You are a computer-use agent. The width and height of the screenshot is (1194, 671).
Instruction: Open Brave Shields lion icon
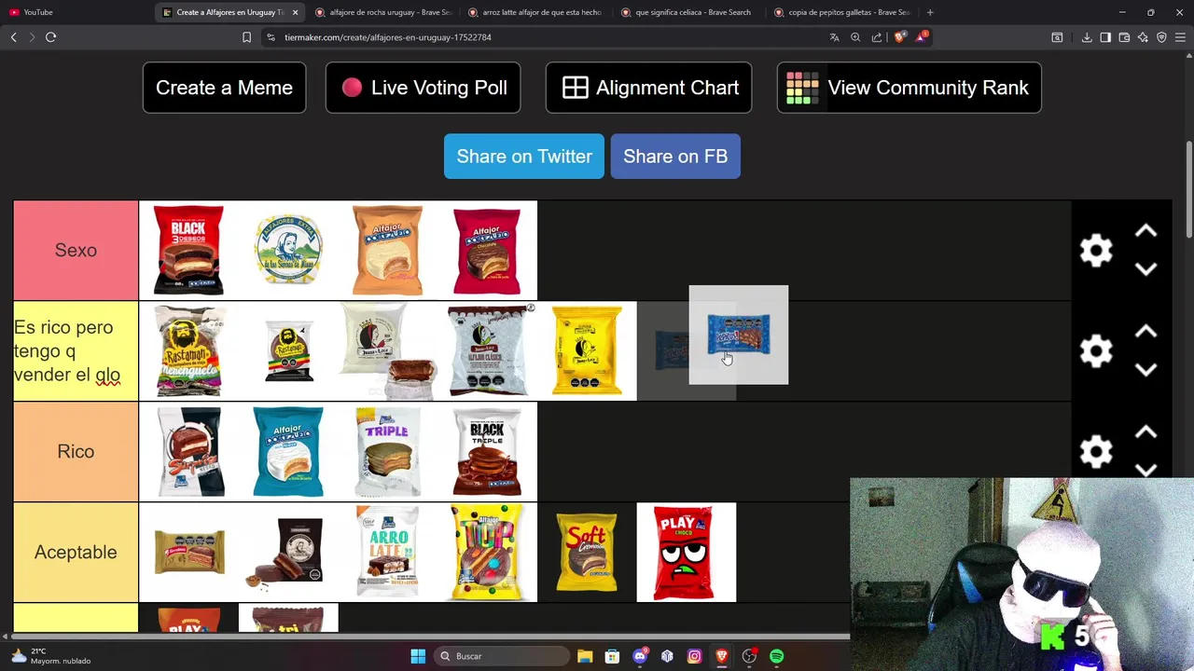click(x=899, y=37)
